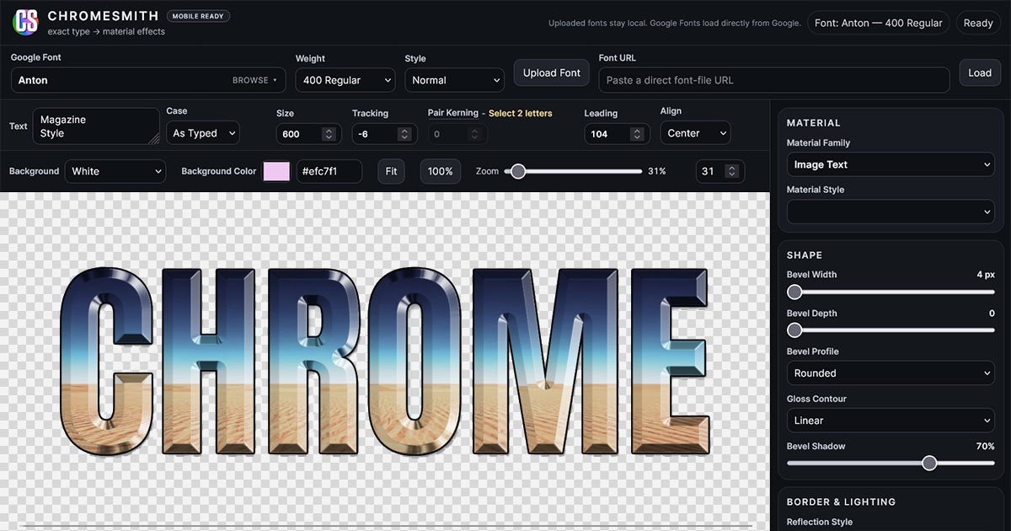The image size is (1011, 531).
Task: Click the Leading stepper arrows
Action: pos(636,134)
